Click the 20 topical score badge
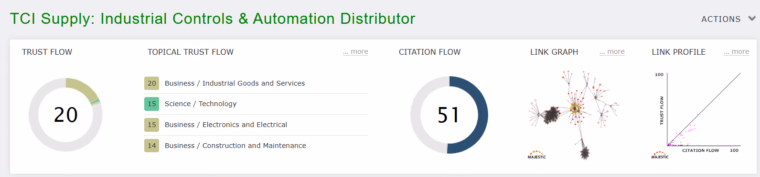The image size is (760, 177). pyautogui.click(x=152, y=83)
